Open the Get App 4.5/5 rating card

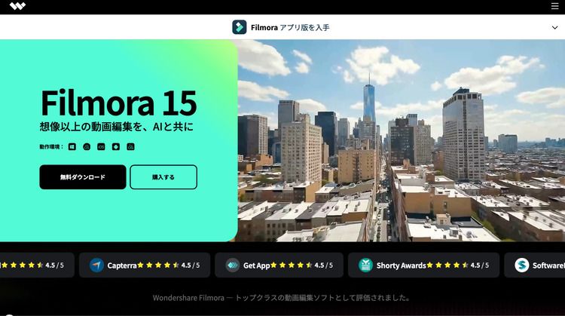[279, 265]
